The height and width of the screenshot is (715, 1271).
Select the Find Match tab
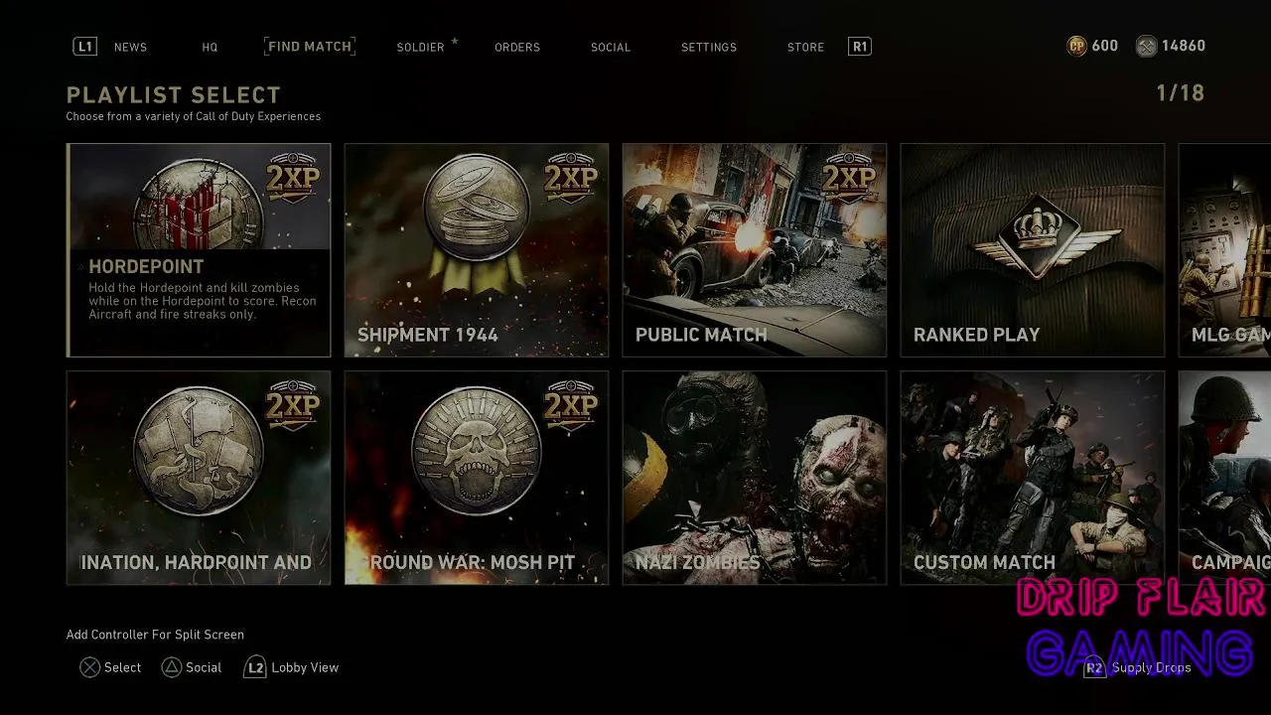(x=310, y=46)
